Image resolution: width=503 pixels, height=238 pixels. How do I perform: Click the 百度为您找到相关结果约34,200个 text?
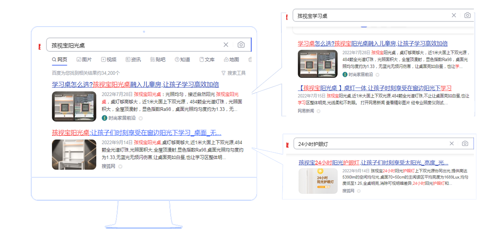[86, 73]
